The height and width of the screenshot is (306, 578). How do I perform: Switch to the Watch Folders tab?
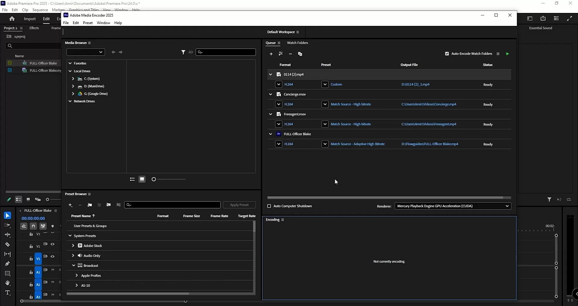tap(297, 43)
